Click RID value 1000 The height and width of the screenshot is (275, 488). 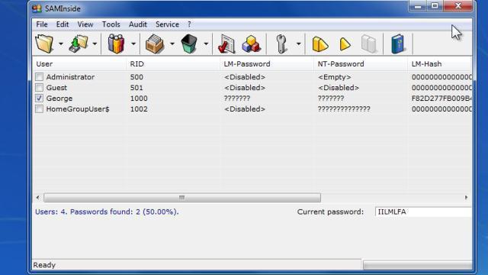(x=139, y=99)
